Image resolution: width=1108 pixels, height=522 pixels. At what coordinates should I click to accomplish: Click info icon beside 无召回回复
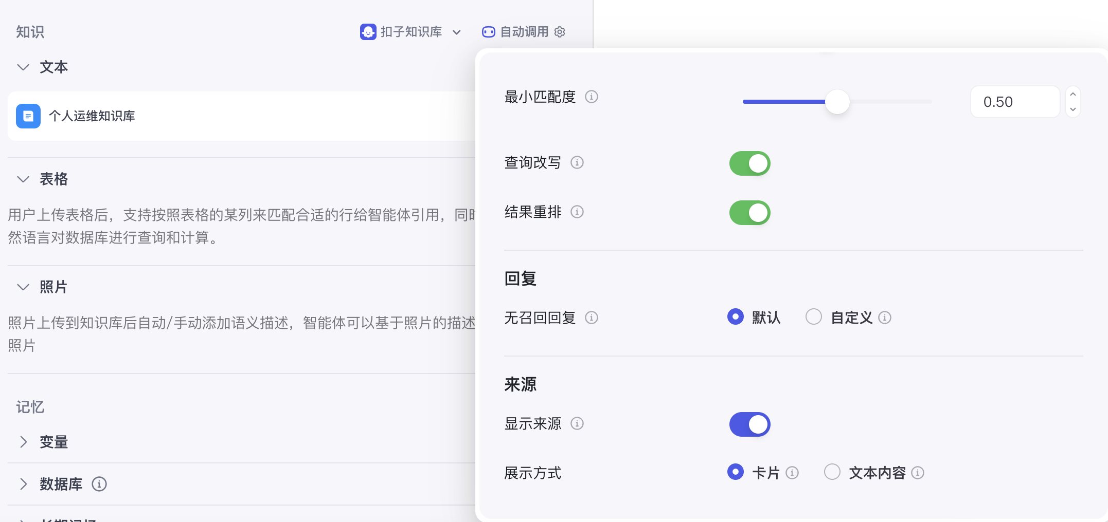coord(592,318)
